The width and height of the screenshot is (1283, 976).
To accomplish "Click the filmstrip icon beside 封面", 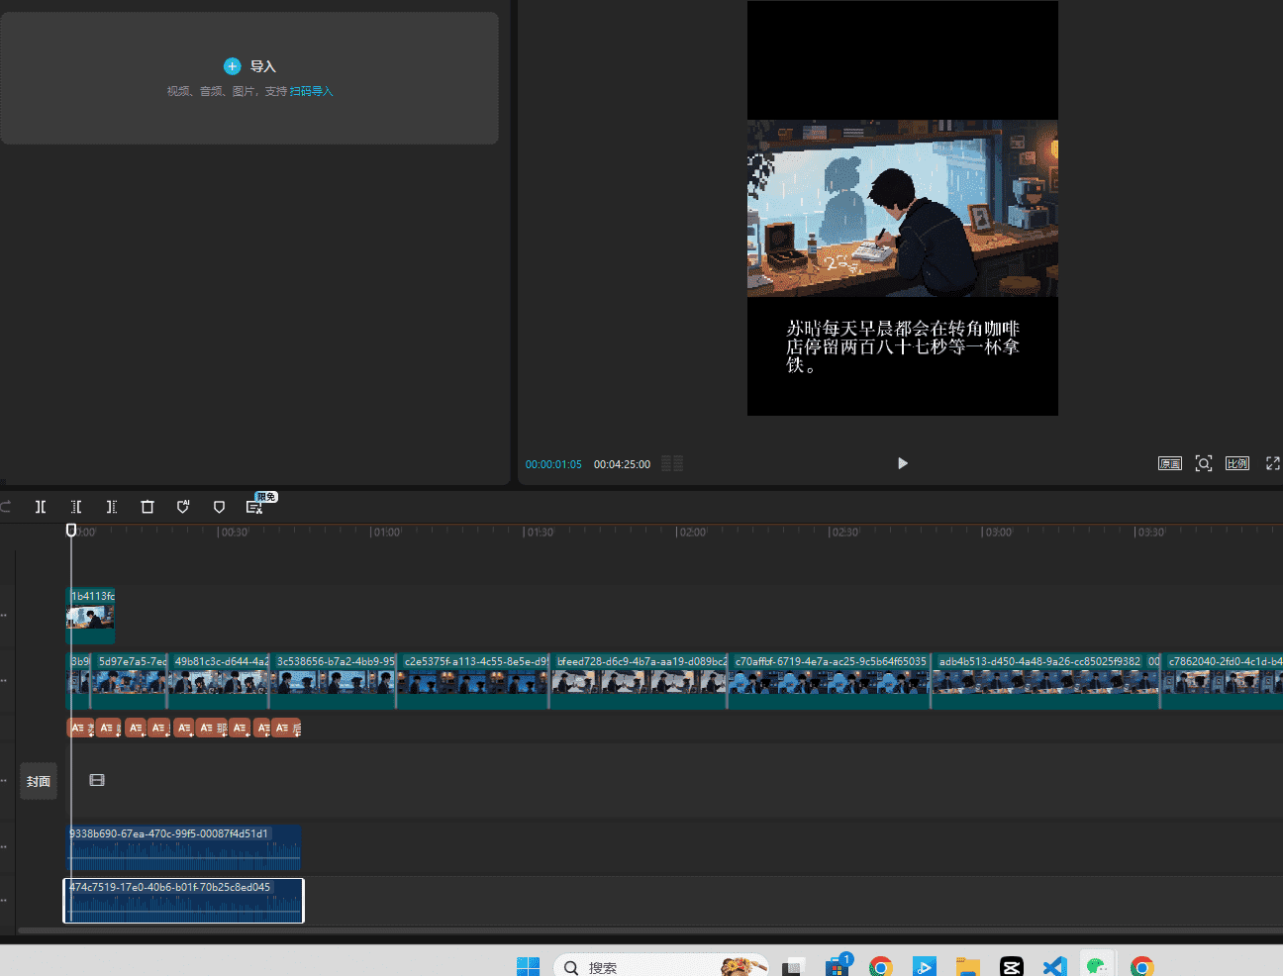I will point(97,780).
